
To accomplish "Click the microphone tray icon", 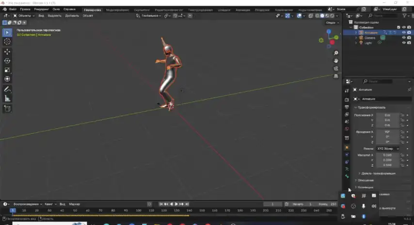I will pyautogui.click(x=364, y=206).
